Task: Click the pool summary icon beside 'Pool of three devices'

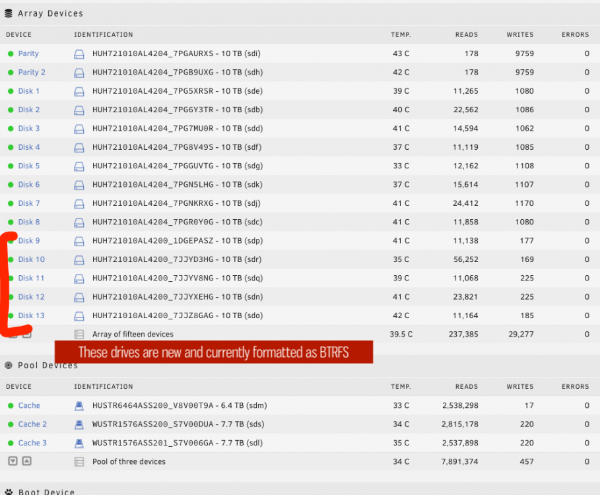Action: [x=79, y=462]
